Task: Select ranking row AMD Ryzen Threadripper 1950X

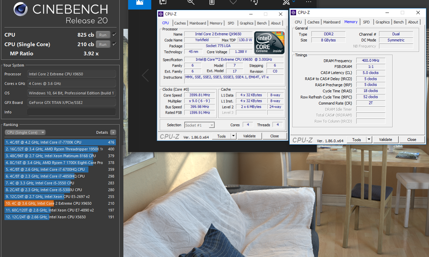Action: (x=60, y=149)
